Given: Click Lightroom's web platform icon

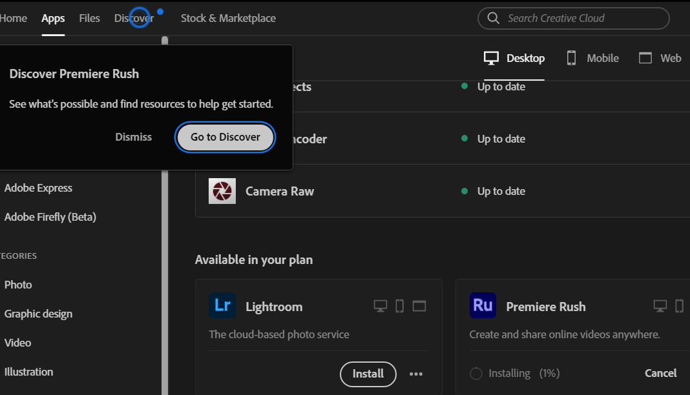Looking at the screenshot, I should coord(419,306).
